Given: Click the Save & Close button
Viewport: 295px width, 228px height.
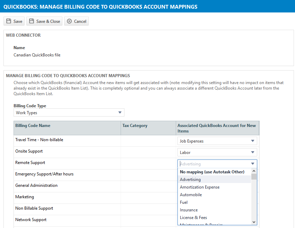Looking at the screenshot, I should [x=44, y=21].
